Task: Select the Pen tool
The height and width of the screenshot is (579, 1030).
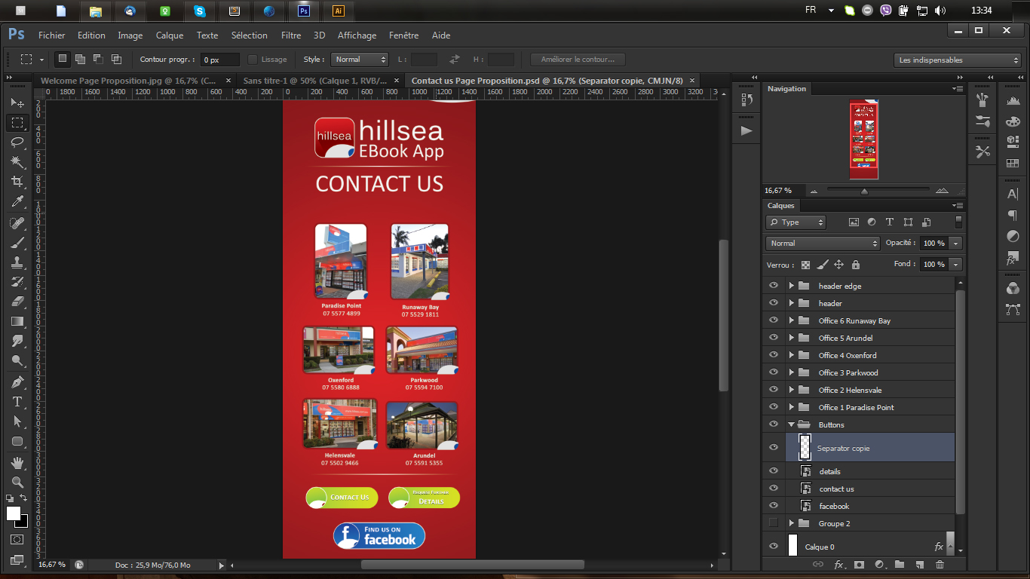Action: point(17,382)
